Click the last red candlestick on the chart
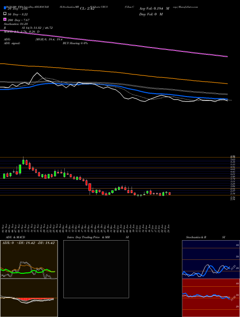The image size is (240, 317). [169, 194]
